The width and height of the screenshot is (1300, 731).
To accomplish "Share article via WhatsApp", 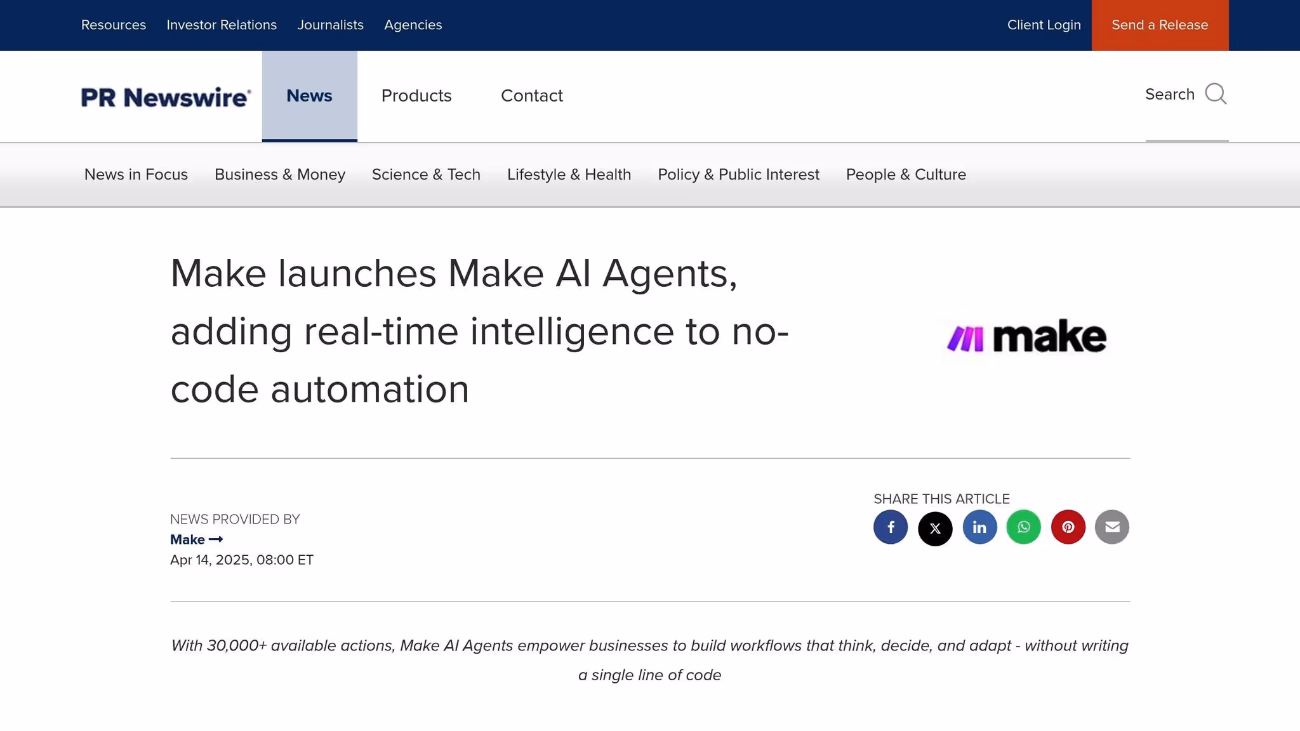I will click(x=1024, y=527).
